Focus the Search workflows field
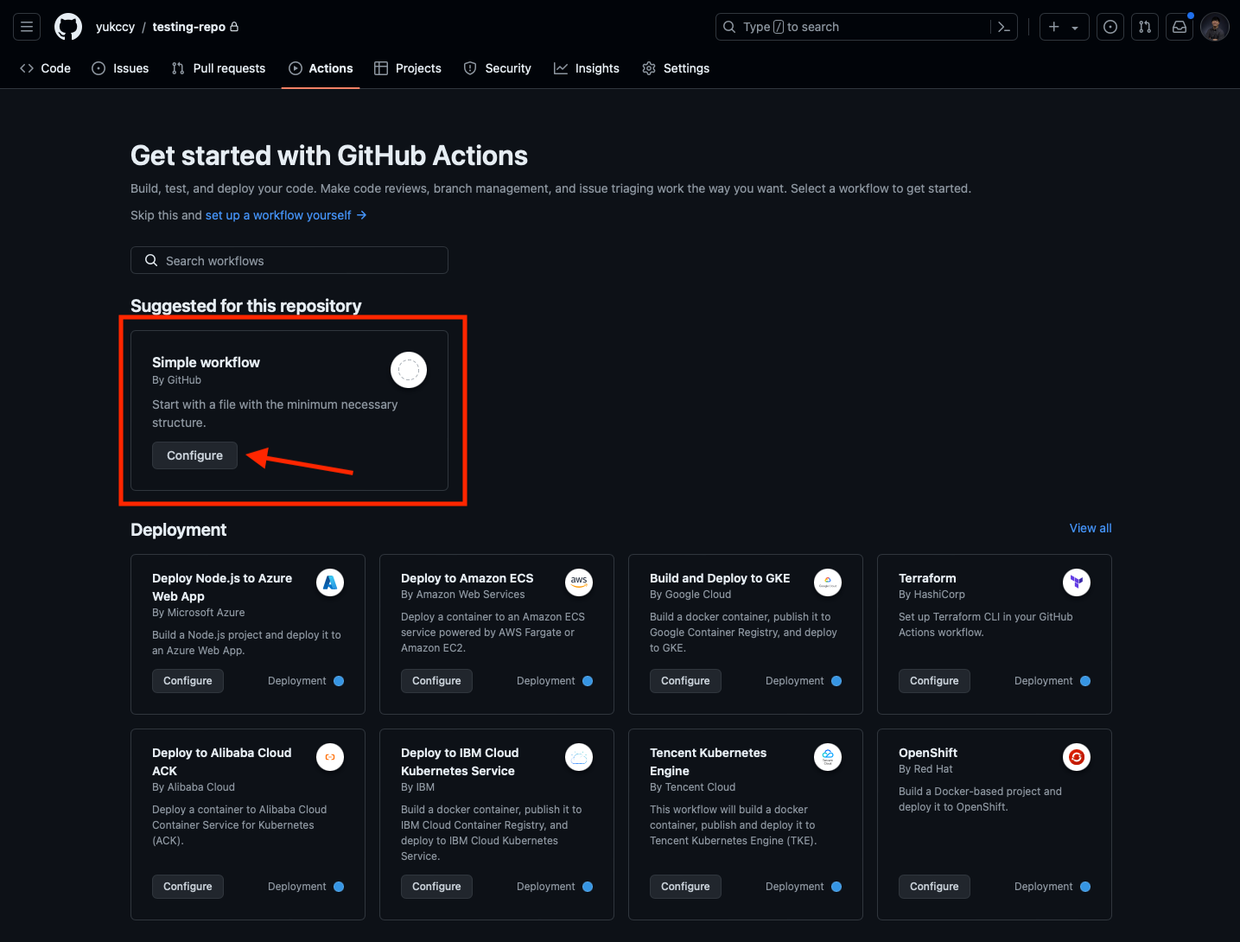Viewport: 1240px width, 942px height. point(289,260)
